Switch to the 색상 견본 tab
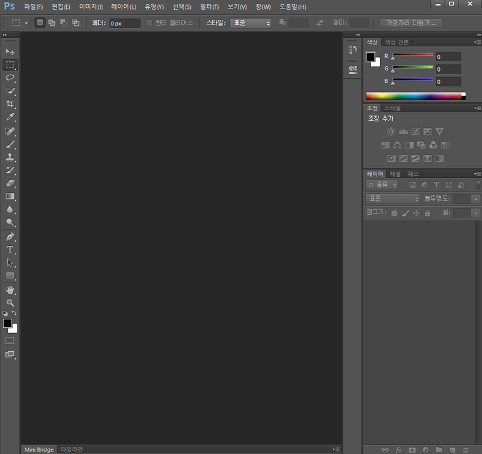Viewport: 482px width, 454px height. pyautogui.click(x=396, y=42)
